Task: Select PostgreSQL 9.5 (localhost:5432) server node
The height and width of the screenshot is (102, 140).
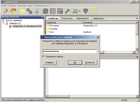Action: click(27, 26)
